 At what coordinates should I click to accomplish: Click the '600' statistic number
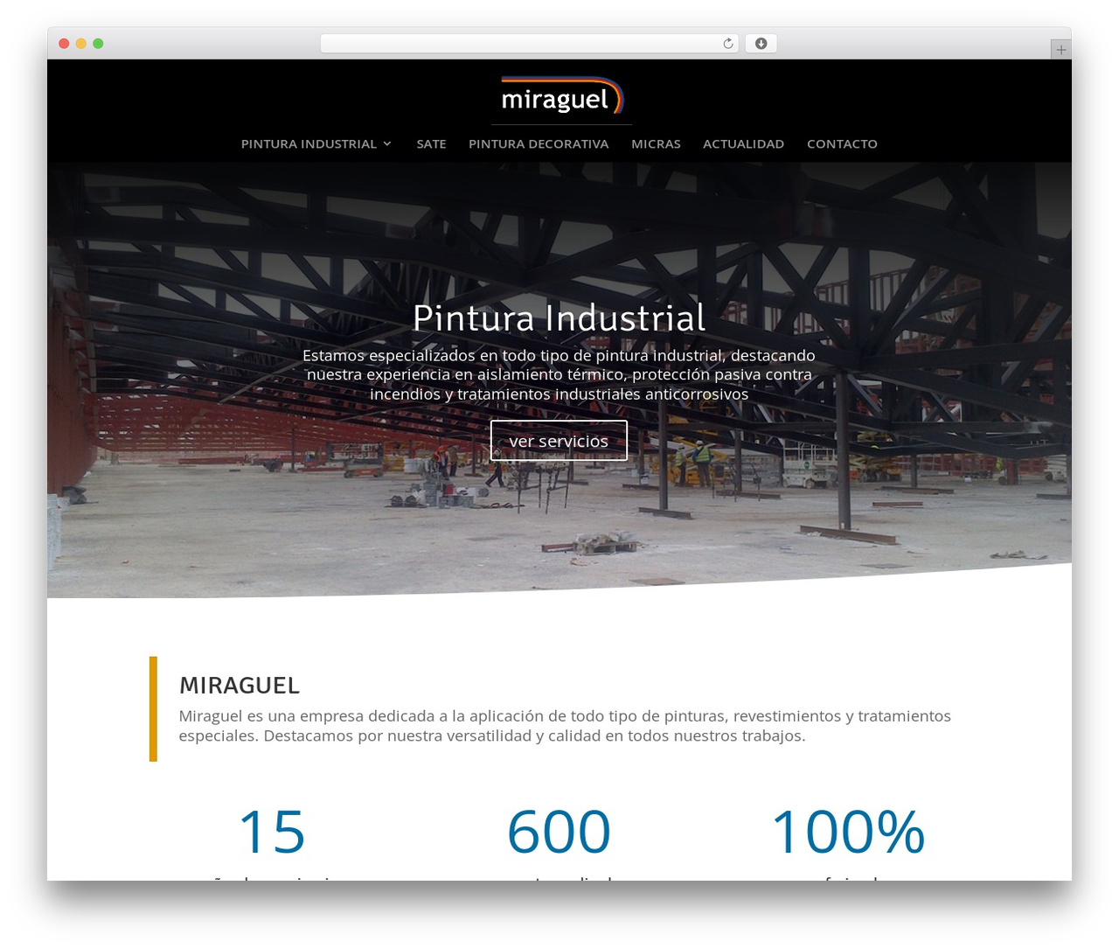[x=559, y=831]
